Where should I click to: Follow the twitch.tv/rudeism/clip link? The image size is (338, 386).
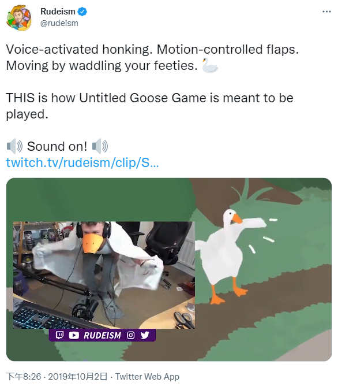click(x=82, y=162)
